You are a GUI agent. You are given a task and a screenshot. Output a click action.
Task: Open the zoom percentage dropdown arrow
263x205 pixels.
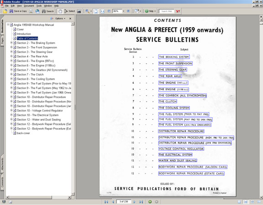tap(124, 11)
